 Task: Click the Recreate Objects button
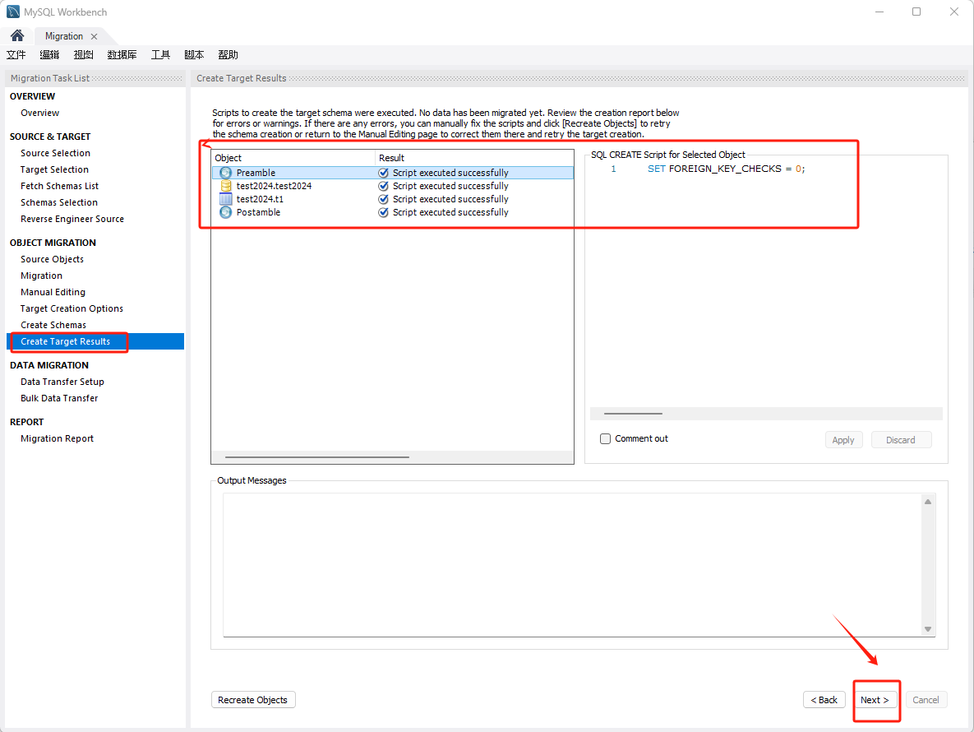[x=253, y=700]
